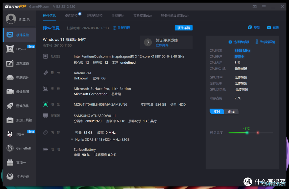Switch to the 桌面监控 tab
289x189 pixels.
coord(71,16)
